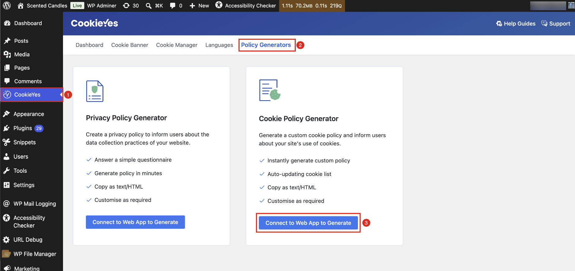This screenshot has height=271, width=575.
Task: Click the Privacy Policy Generator heading
Action: (126, 118)
